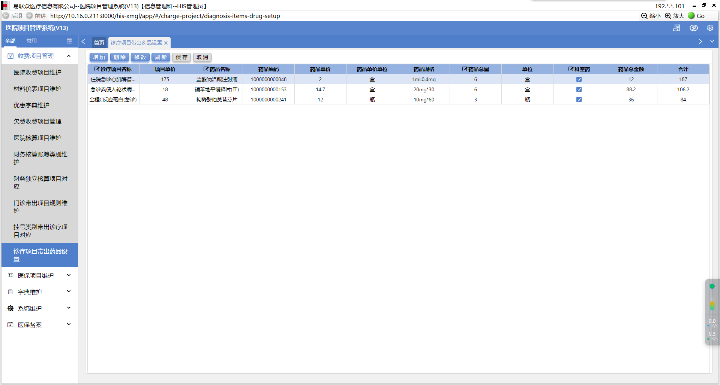Viewport: 720px width, 385px height.
Task: Click the URL address field
Action: tap(165, 16)
